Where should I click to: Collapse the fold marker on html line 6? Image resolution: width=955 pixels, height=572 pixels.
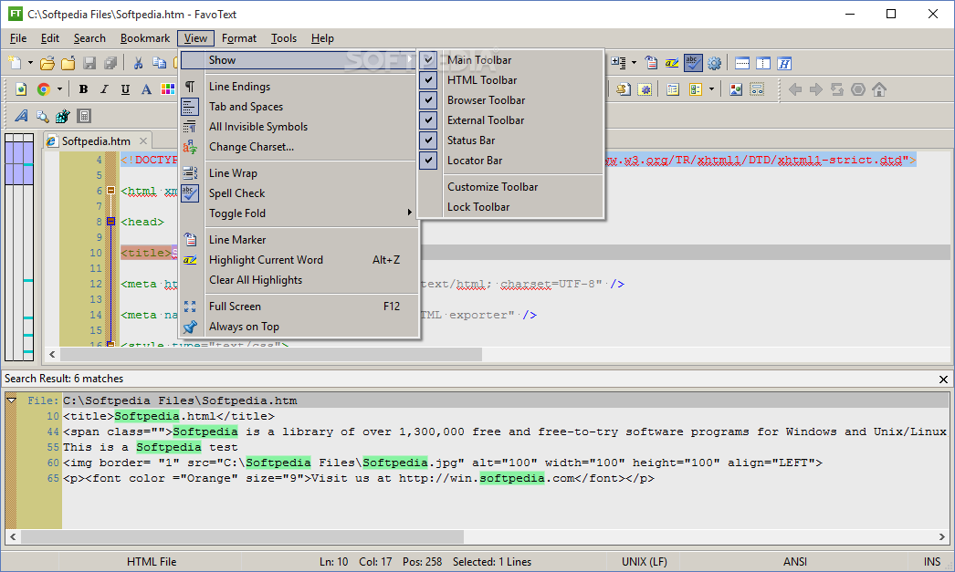[110, 191]
